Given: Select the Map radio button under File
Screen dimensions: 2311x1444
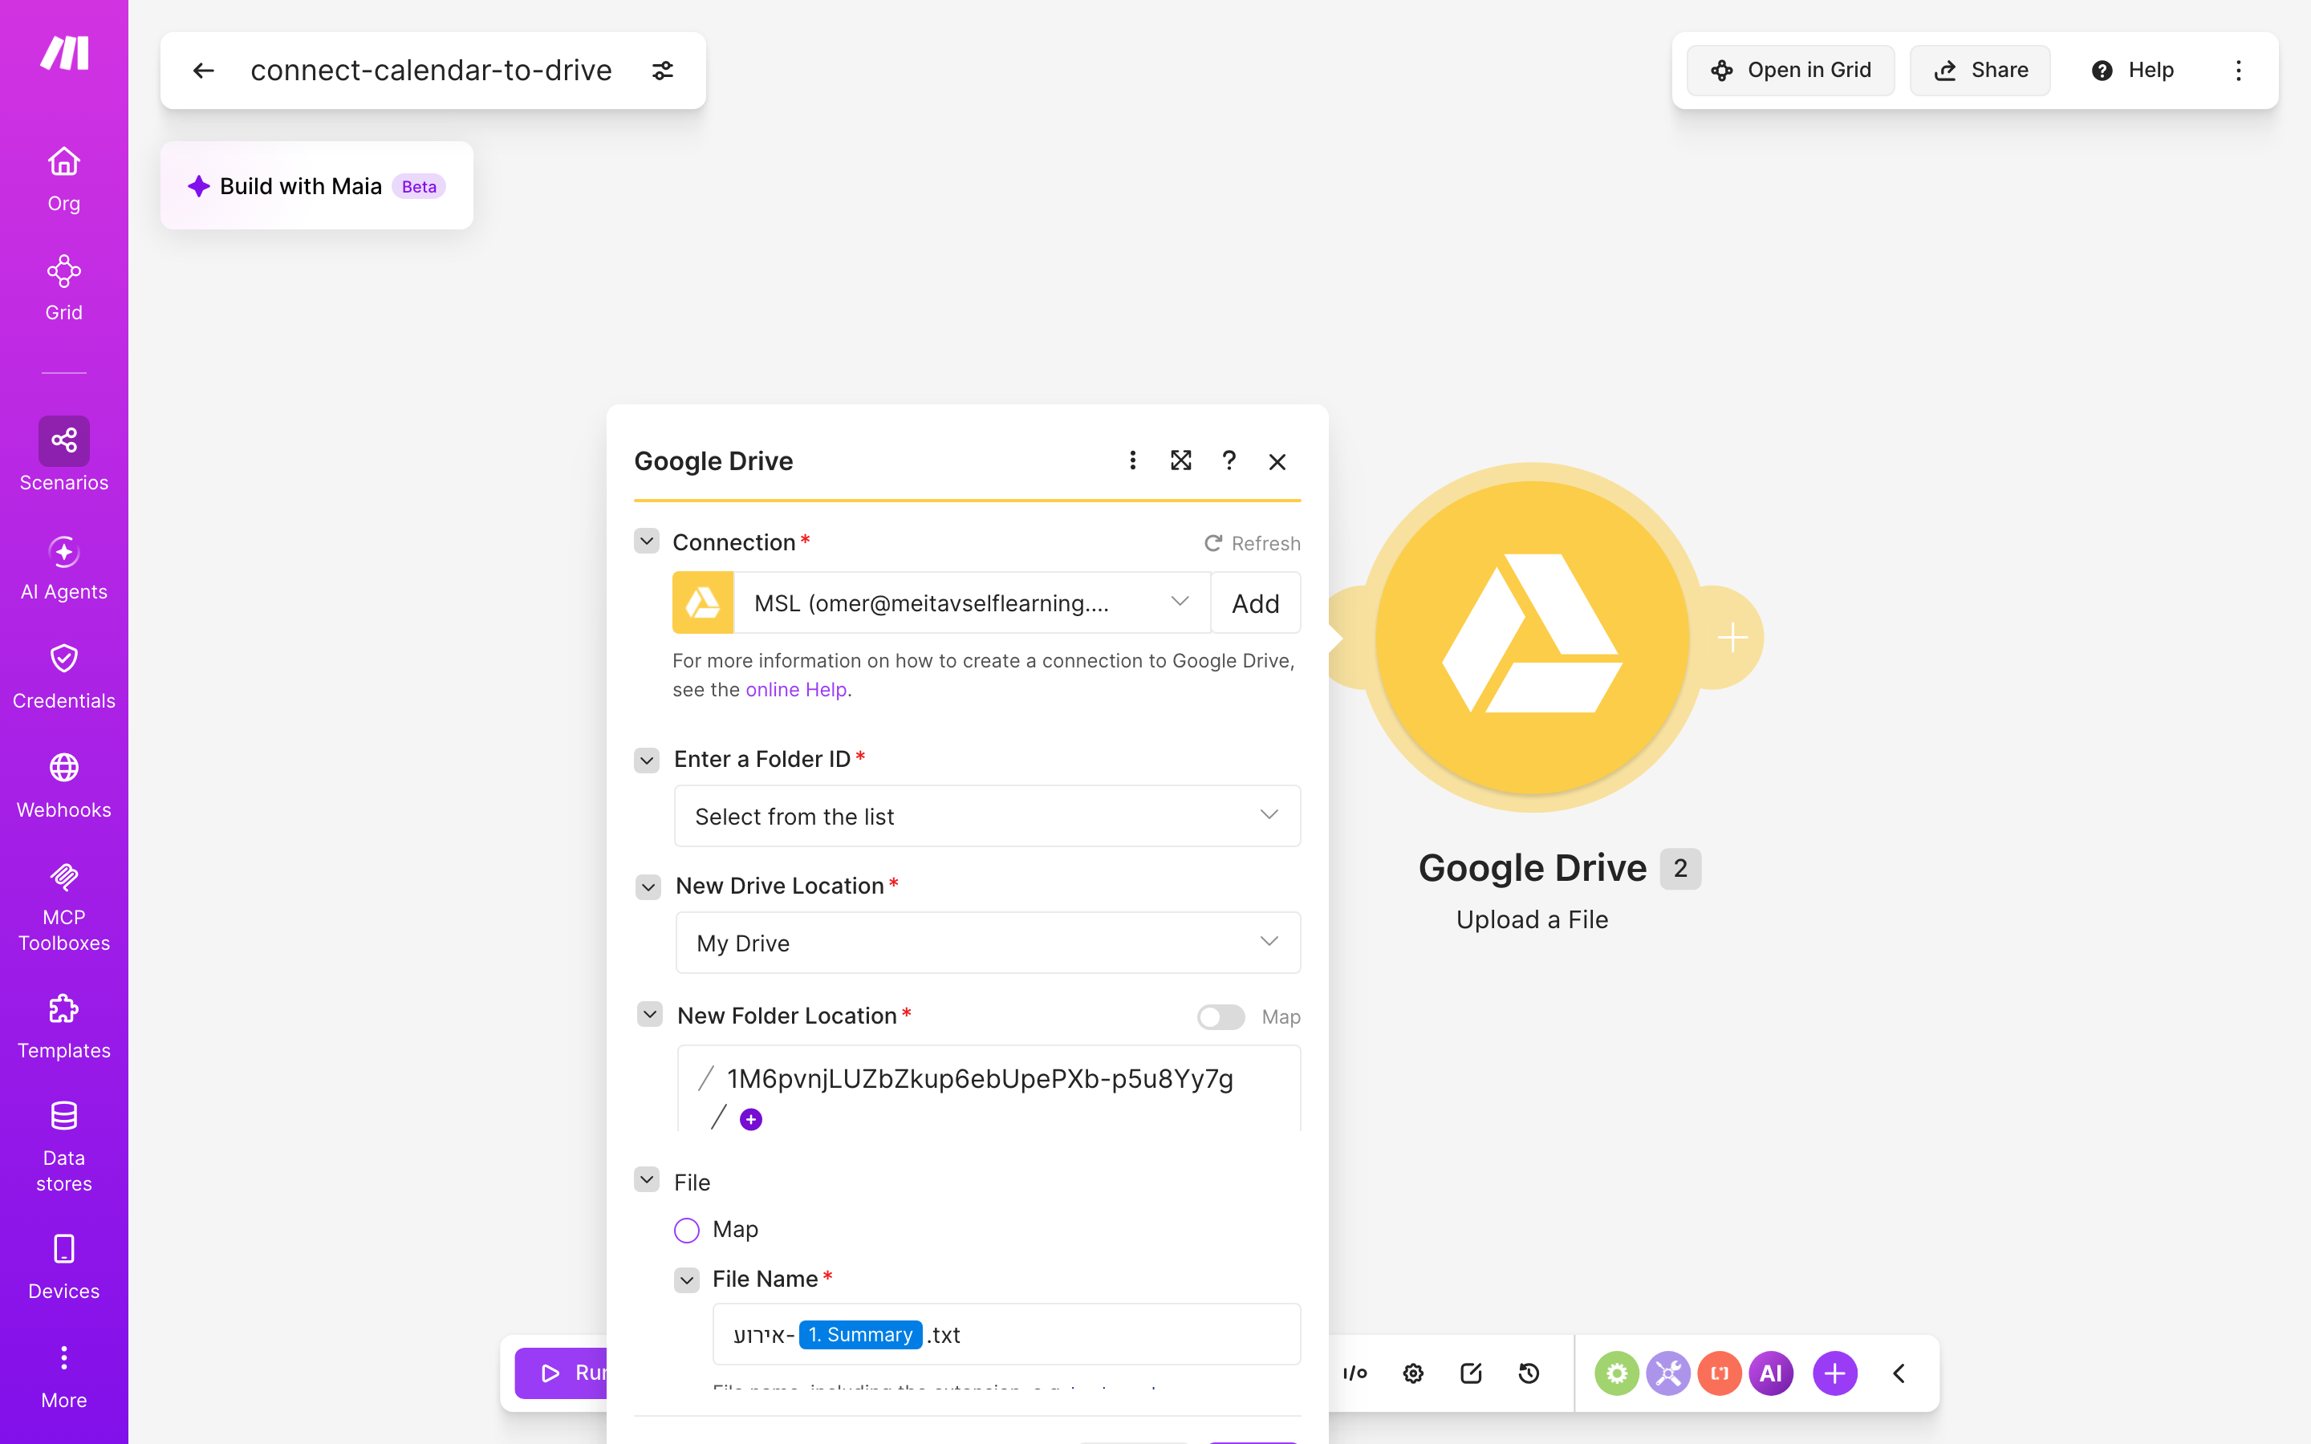Looking at the screenshot, I should [x=687, y=1230].
